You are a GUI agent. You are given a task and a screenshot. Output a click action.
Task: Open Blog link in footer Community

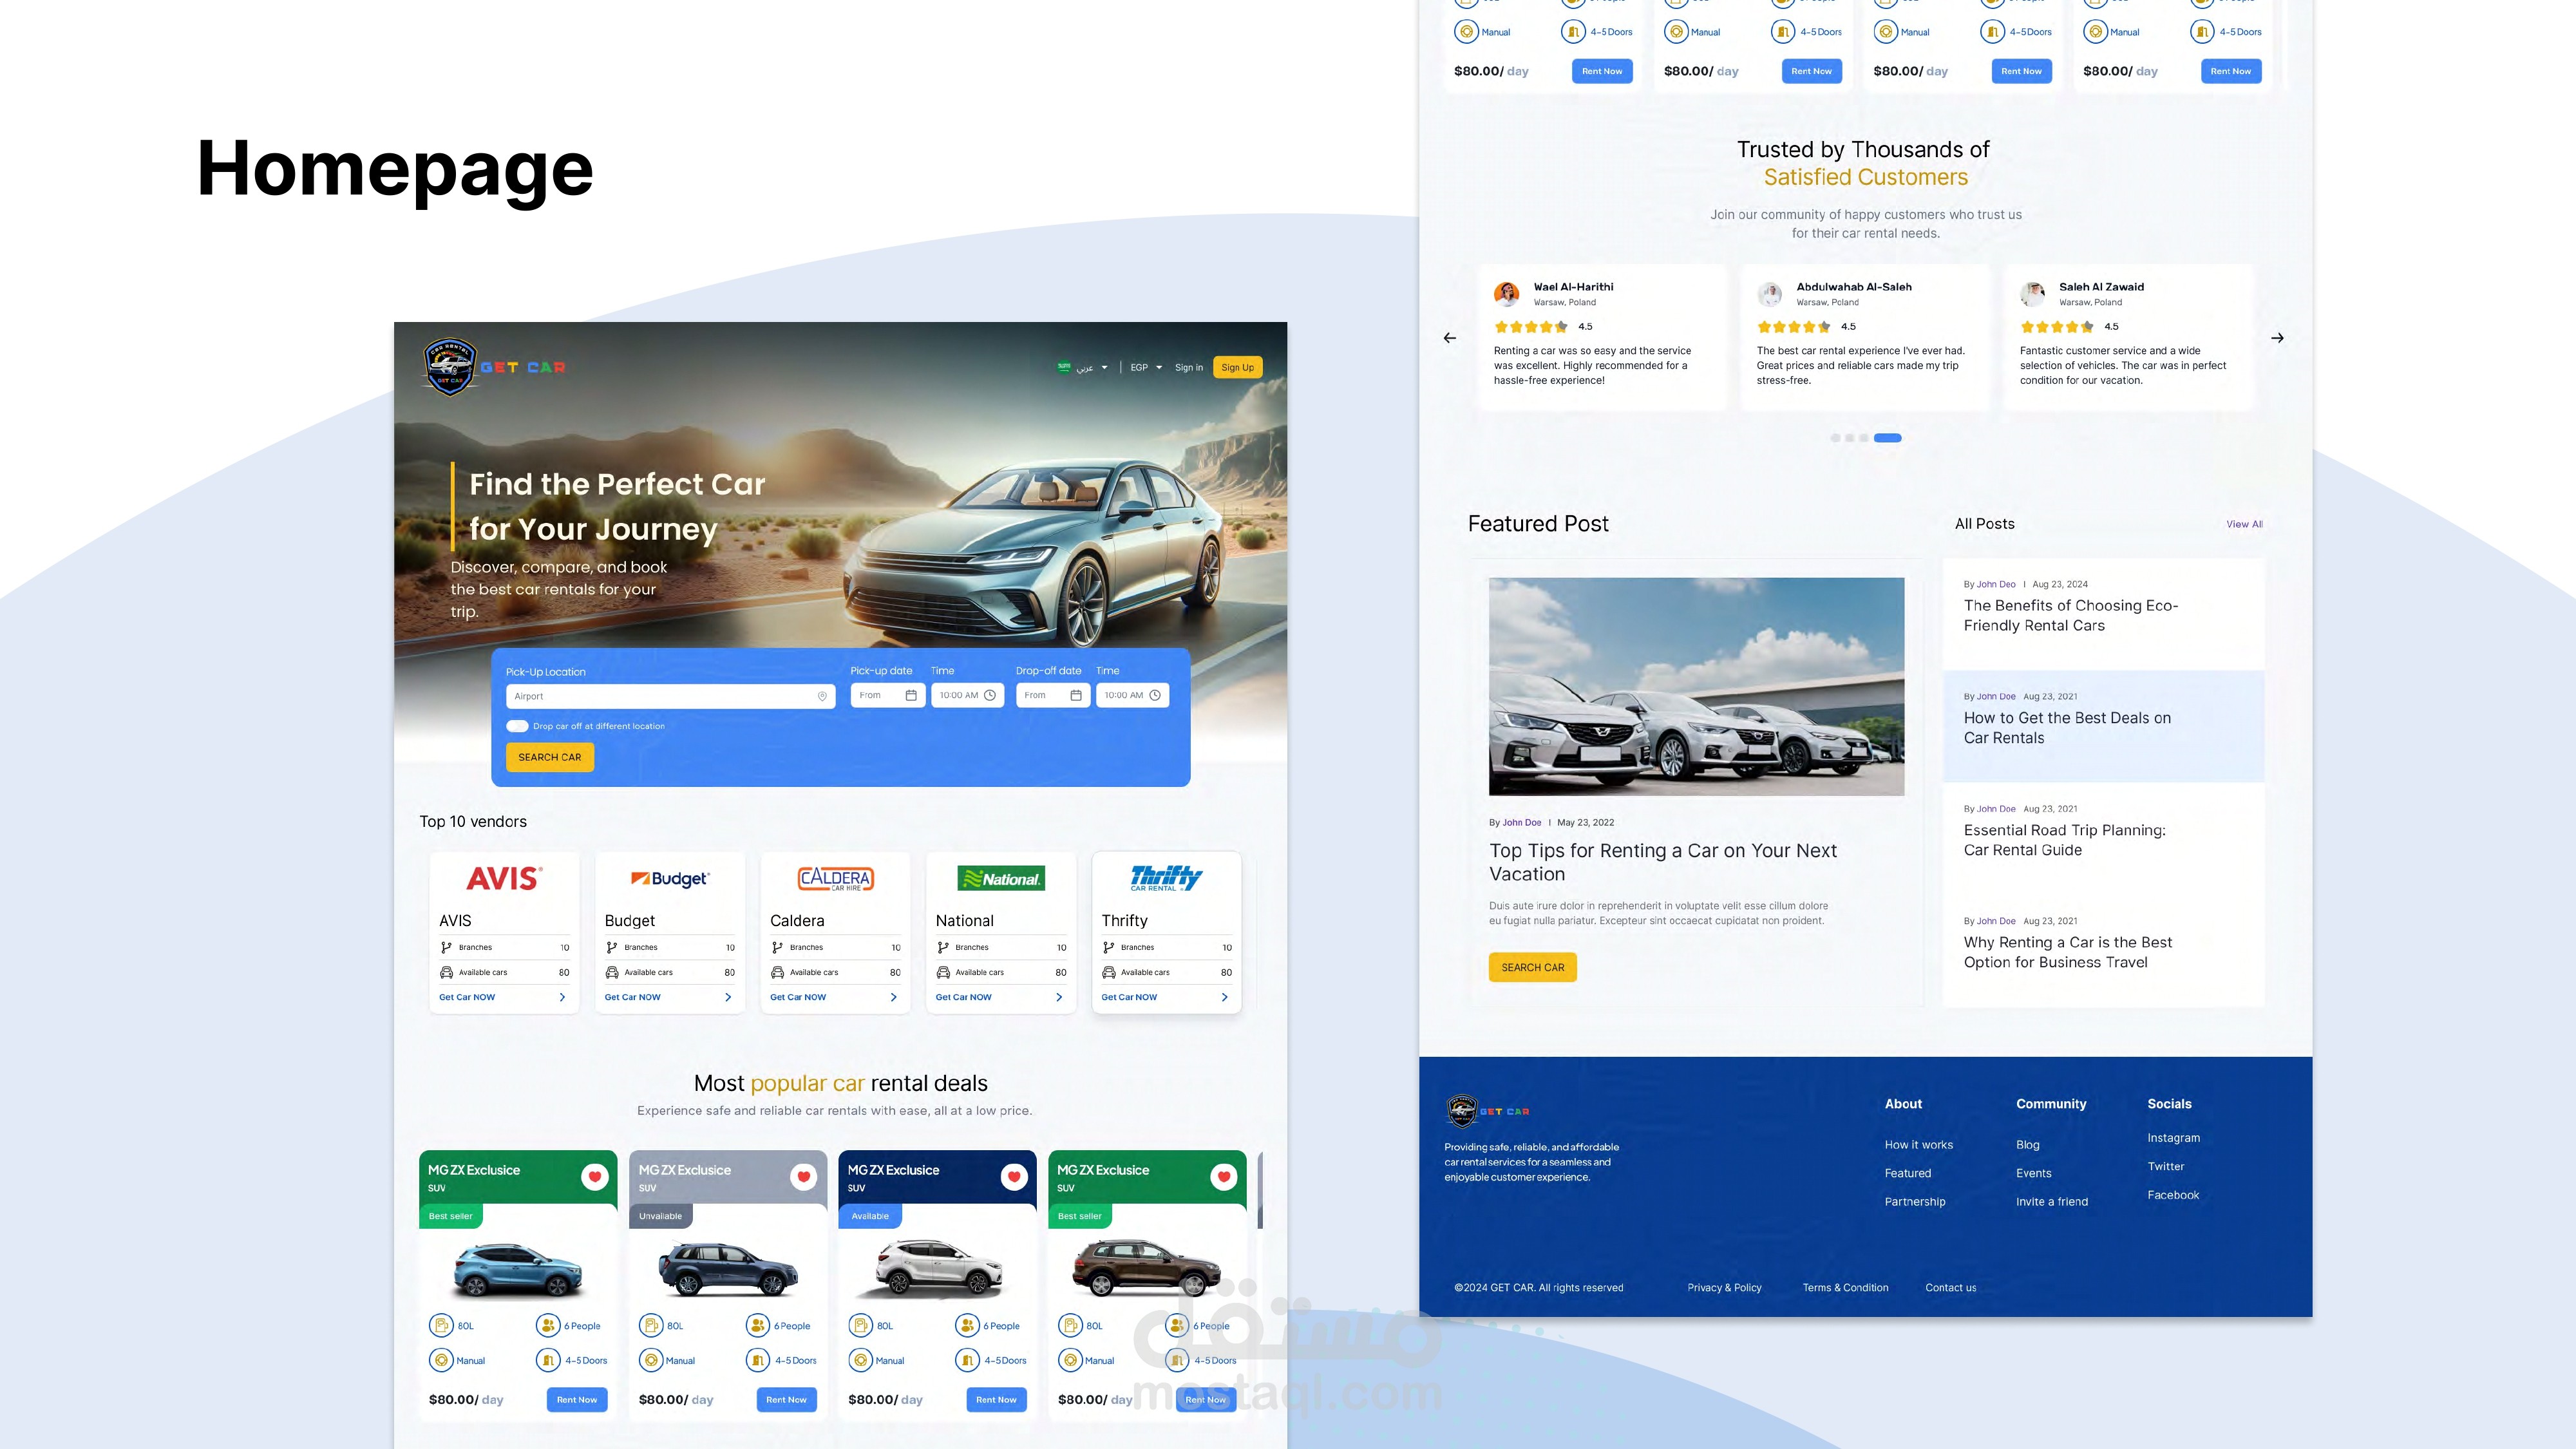coord(2027,1145)
